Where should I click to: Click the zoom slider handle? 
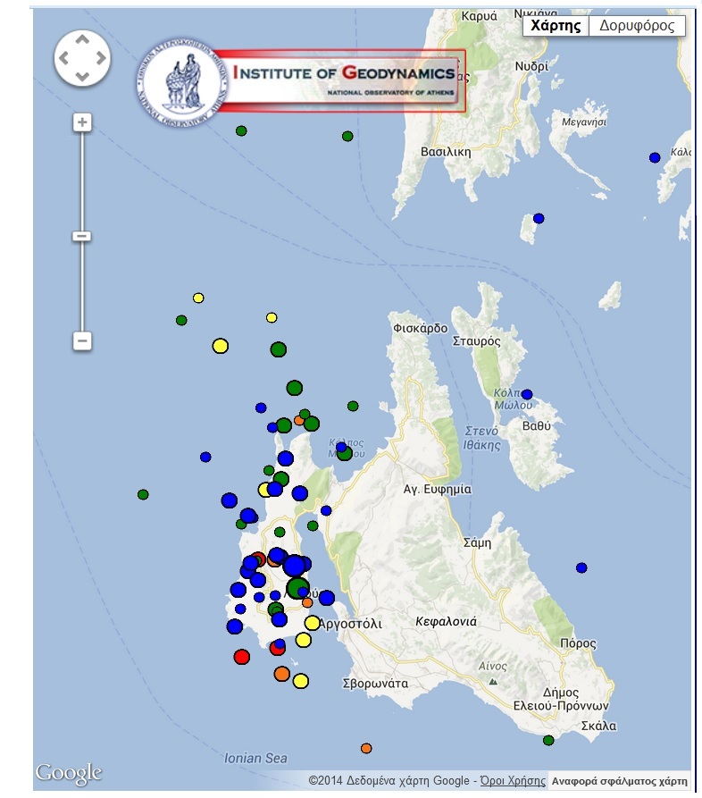(x=82, y=236)
